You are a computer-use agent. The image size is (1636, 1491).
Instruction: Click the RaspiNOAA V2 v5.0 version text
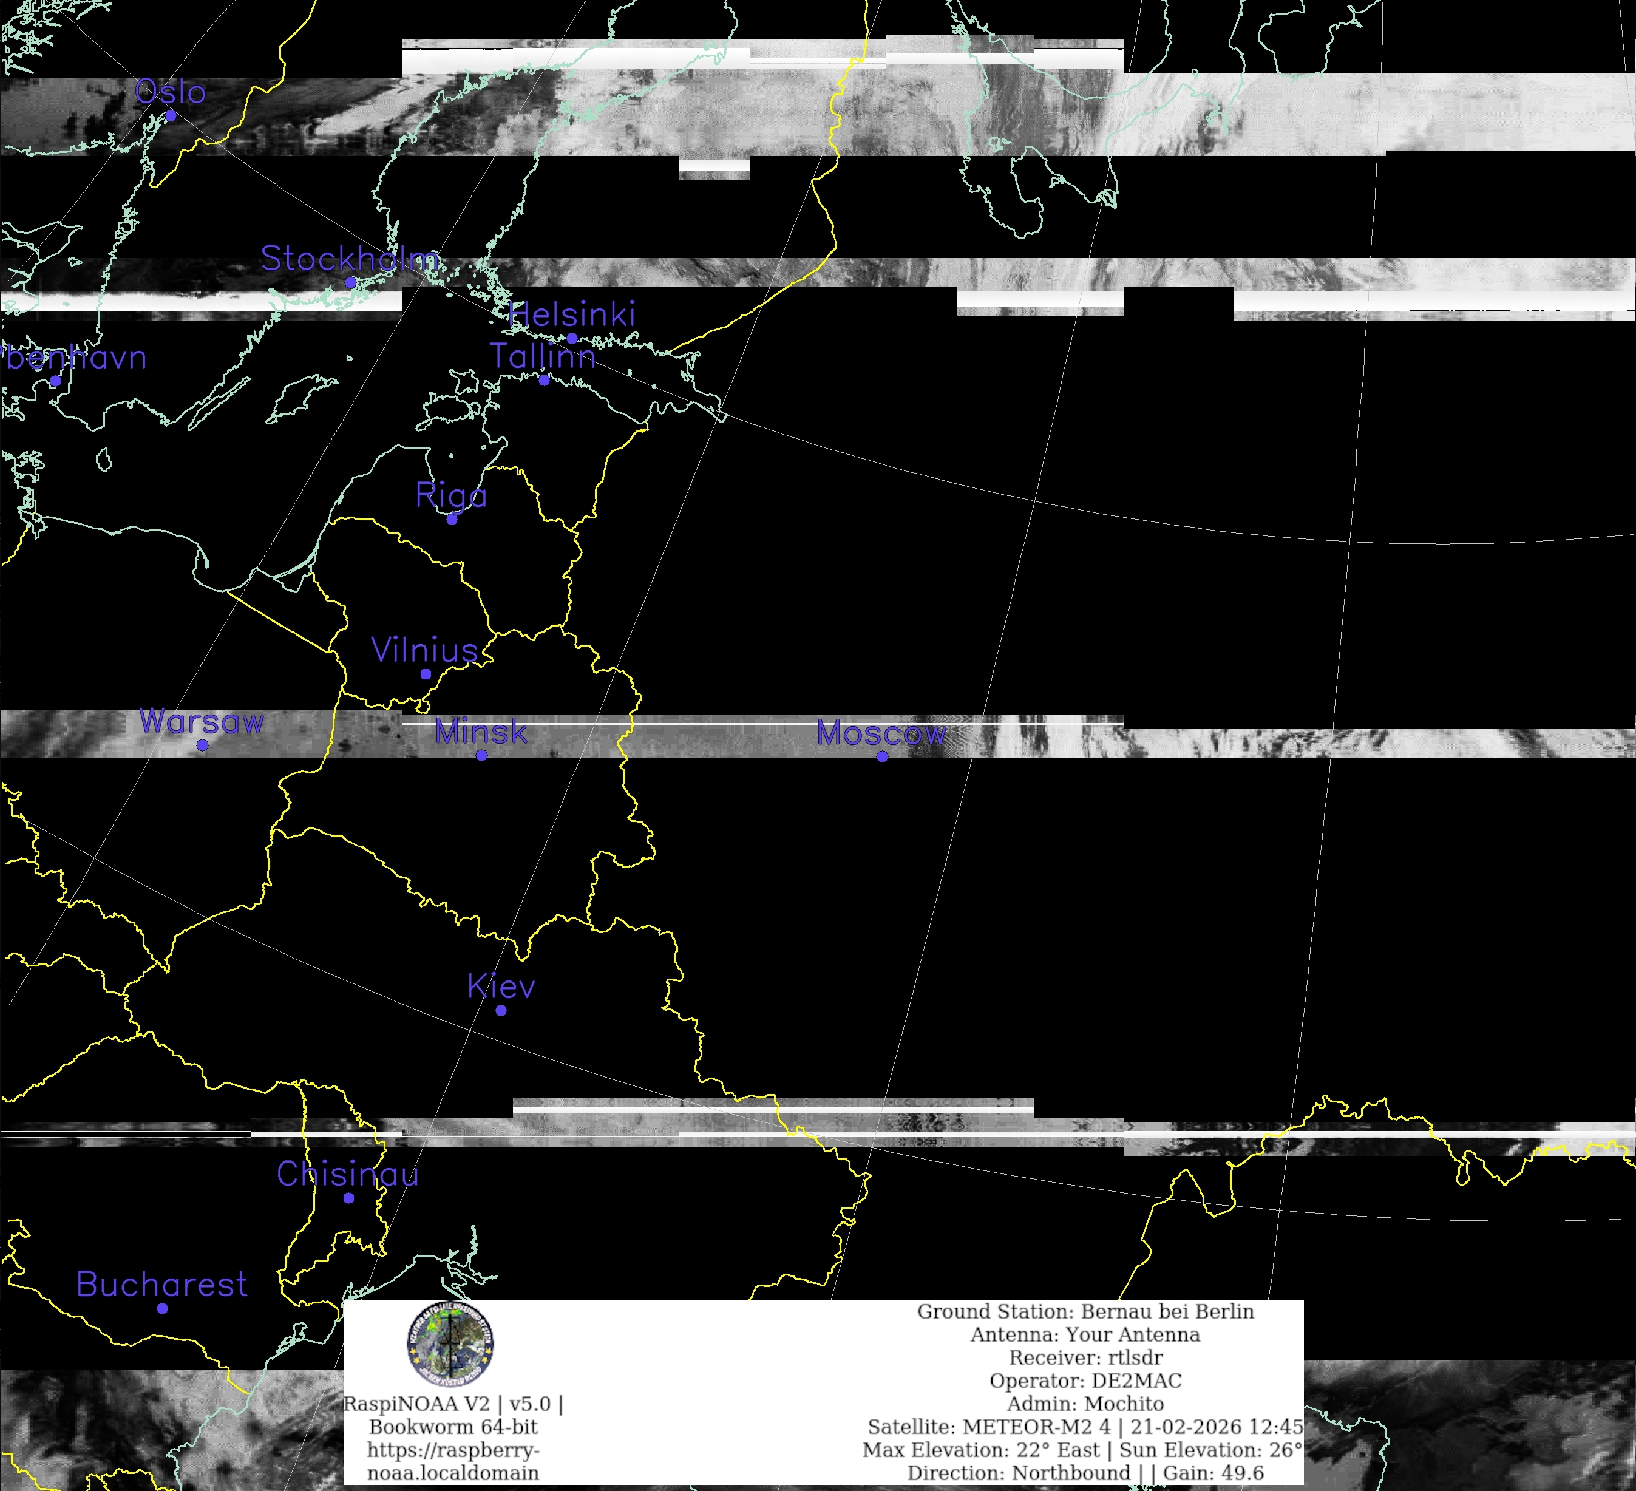click(x=453, y=1404)
